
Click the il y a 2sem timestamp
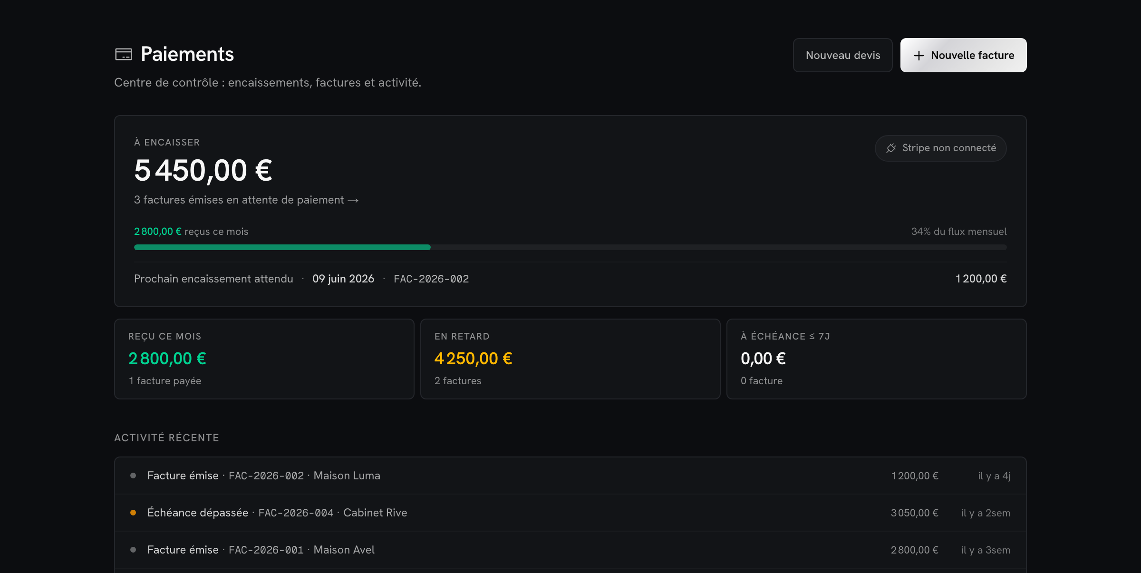click(986, 513)
